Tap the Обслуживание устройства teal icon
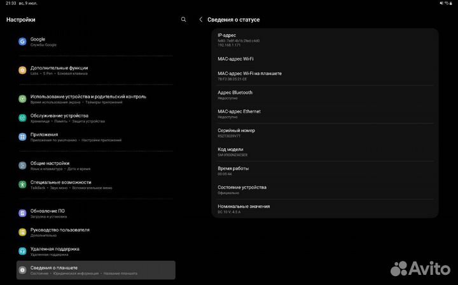This screenshot has width=458, height=285. coord(22,118)
